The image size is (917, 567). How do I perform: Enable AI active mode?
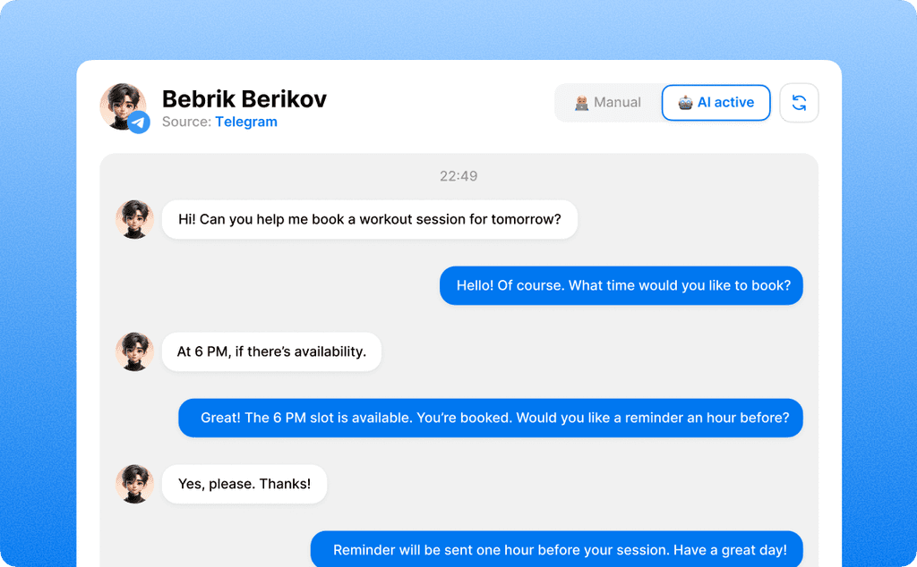[716, 103]
